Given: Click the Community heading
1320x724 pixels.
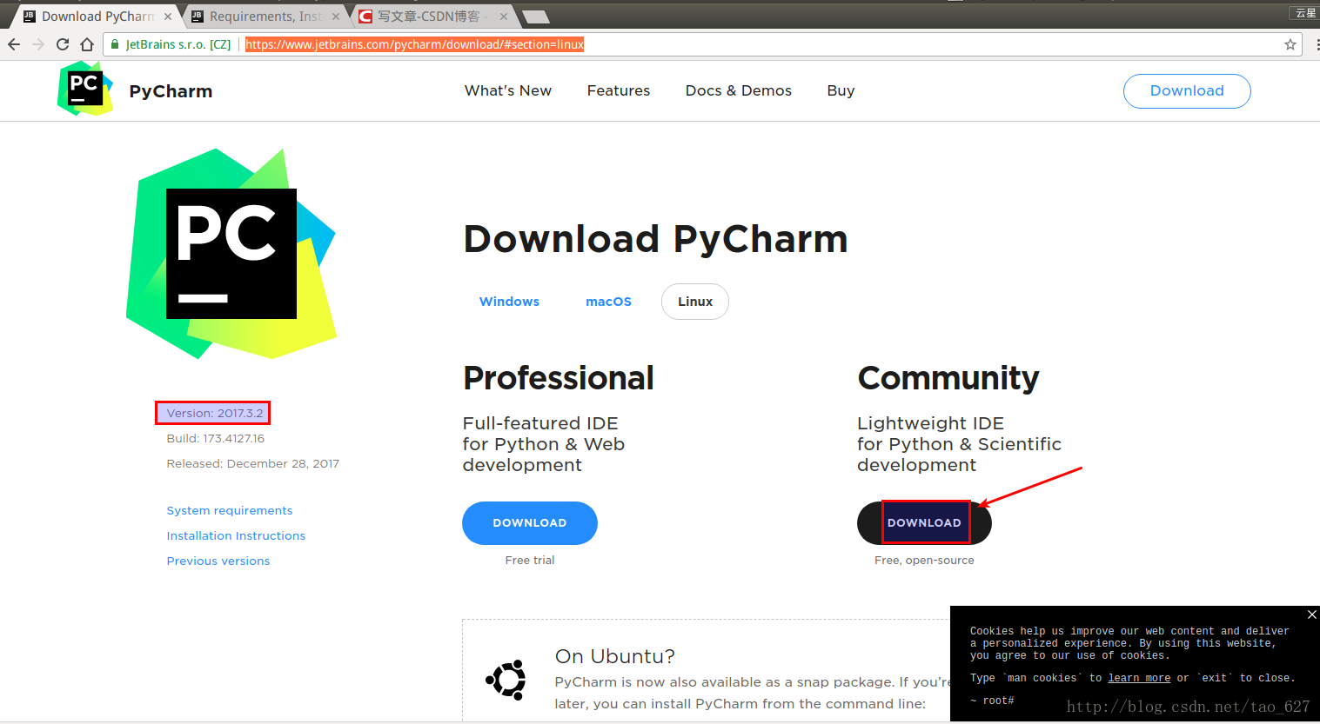Looking at the screenshot, I should [x=948, y=378].
